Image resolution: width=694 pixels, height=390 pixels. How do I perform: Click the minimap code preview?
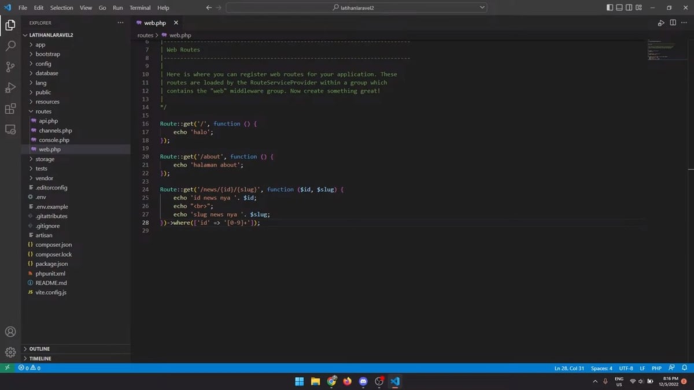click(660, 51)
